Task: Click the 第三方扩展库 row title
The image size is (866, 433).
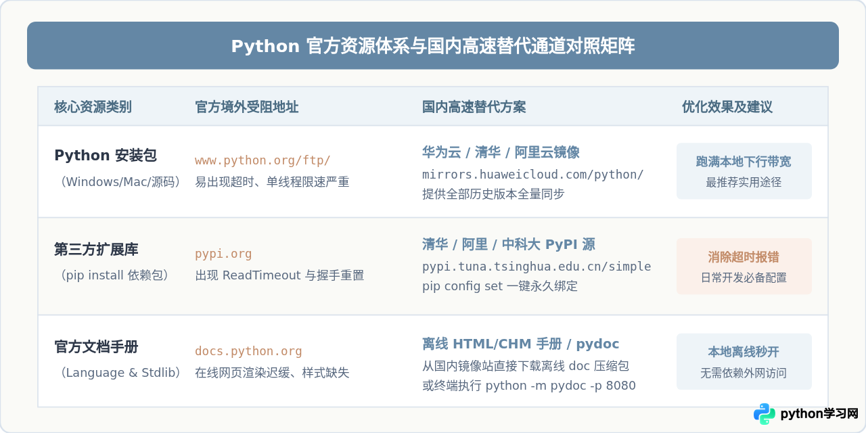Action: pos(96,250)
